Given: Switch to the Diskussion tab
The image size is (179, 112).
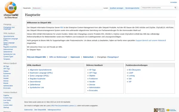Looking at the screenshot, I should [x=37, y=8].
